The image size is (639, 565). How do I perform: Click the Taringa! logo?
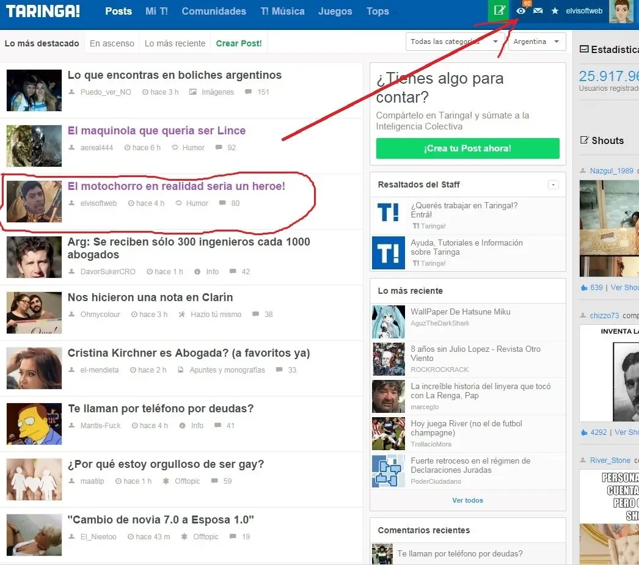43,11
